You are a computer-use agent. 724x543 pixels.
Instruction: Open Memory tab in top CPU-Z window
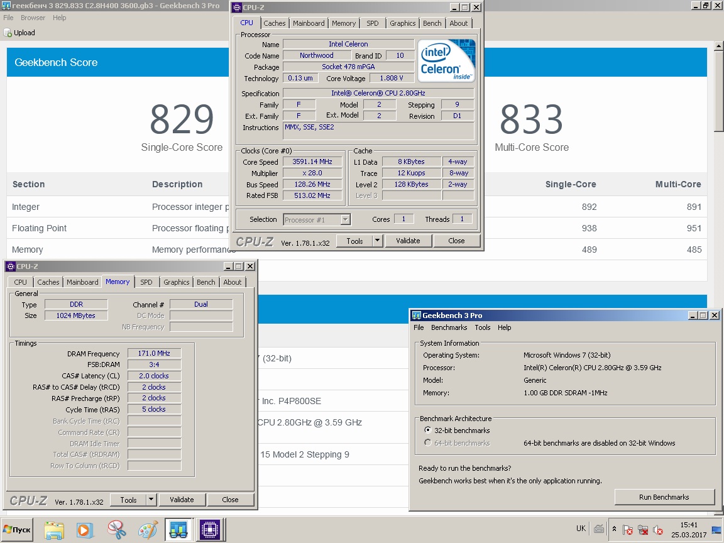[x=344, y=23]
